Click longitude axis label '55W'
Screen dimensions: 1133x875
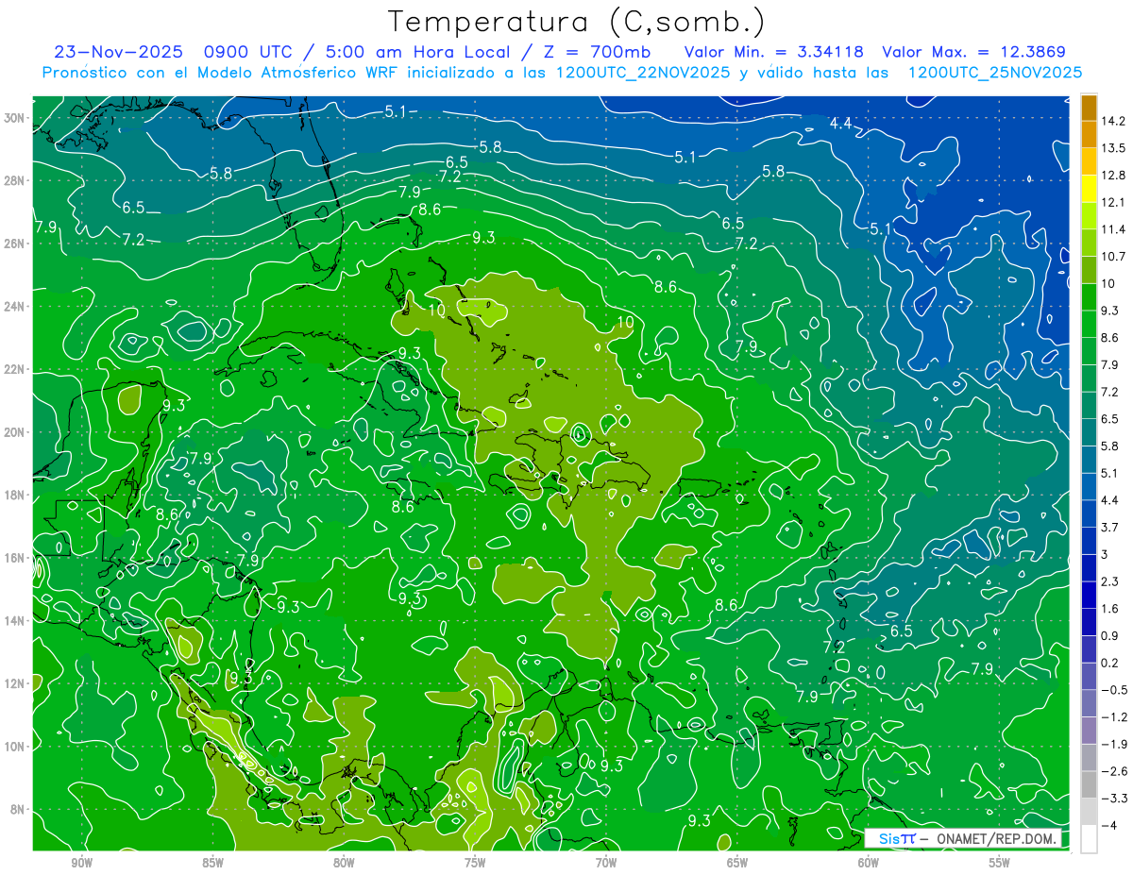tap(1000, 863)
